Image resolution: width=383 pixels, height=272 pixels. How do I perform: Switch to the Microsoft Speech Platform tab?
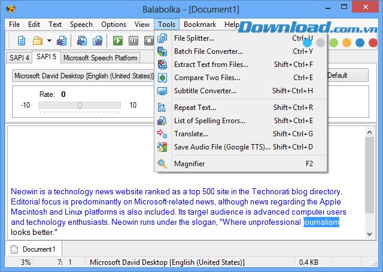tap(100, 57)
